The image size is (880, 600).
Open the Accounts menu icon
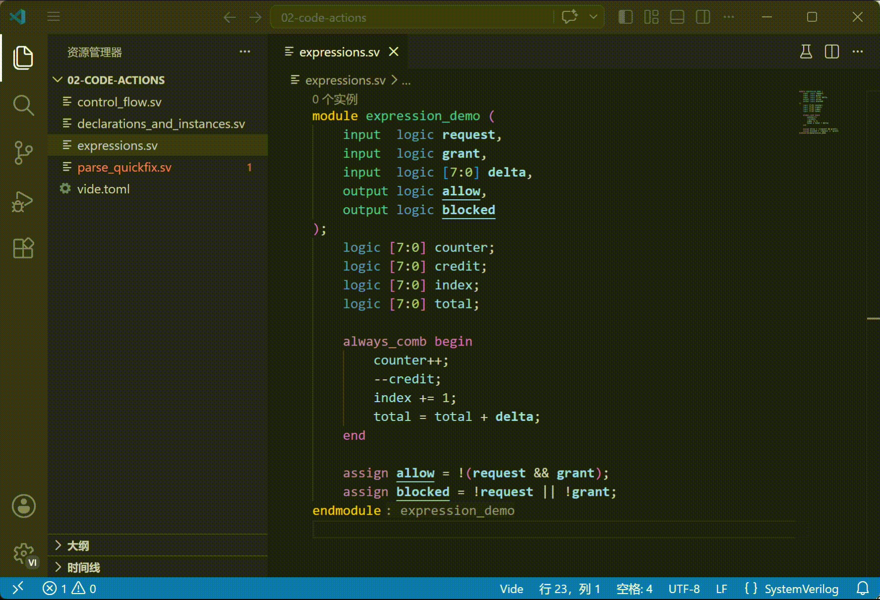[x=23, y=506]
